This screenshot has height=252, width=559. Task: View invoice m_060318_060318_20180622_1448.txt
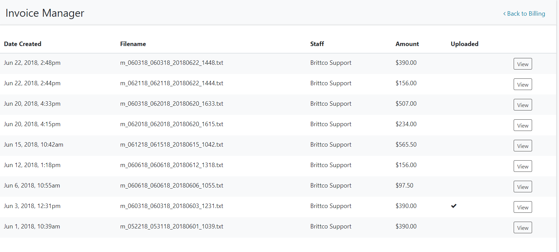coord(523,64)
